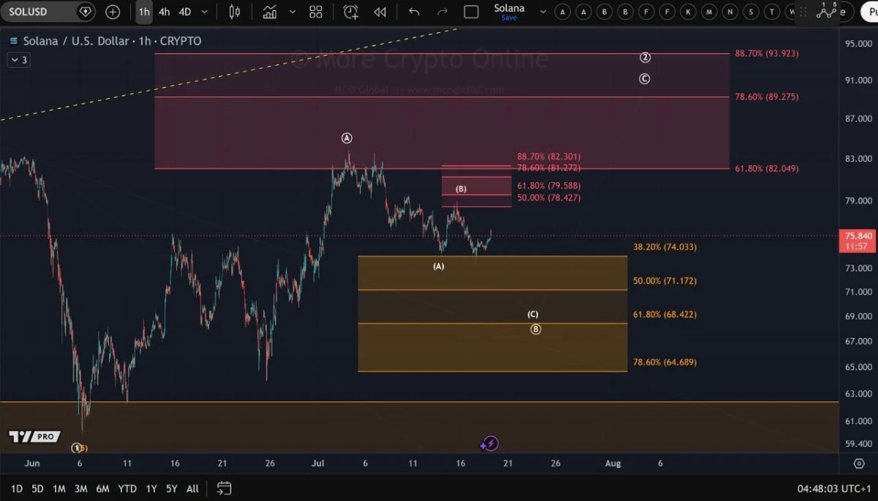The width and height of the screenshot is (878, 501).
Task: Expand the timeframe interval dropdown arrow
Action: click(204, 12)
